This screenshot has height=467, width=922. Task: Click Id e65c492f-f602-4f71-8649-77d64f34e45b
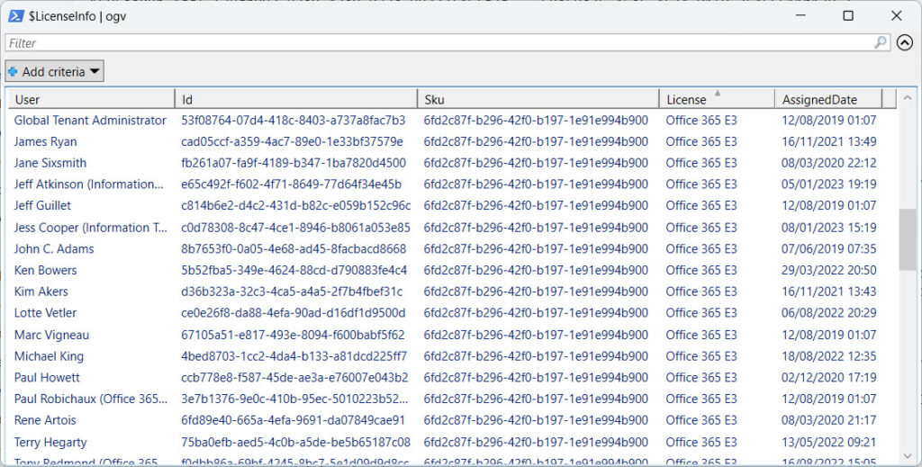pos(291,184)
